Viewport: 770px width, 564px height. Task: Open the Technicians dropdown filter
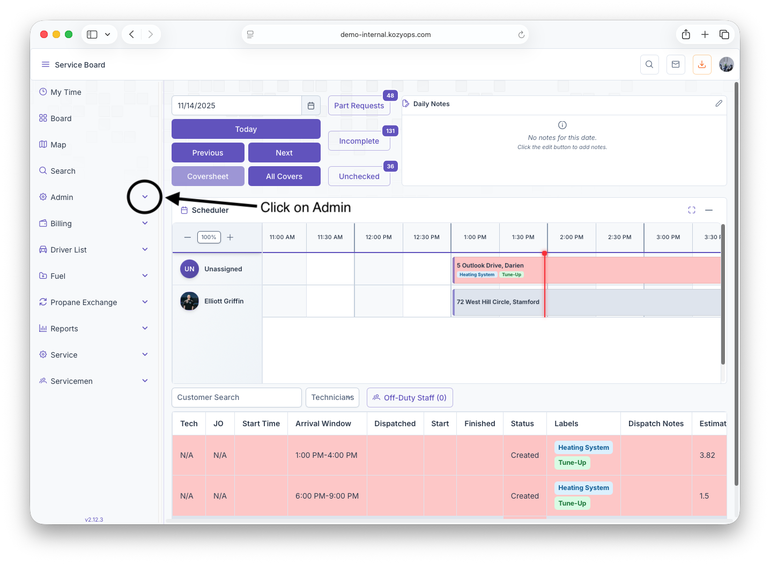point(332,398)
